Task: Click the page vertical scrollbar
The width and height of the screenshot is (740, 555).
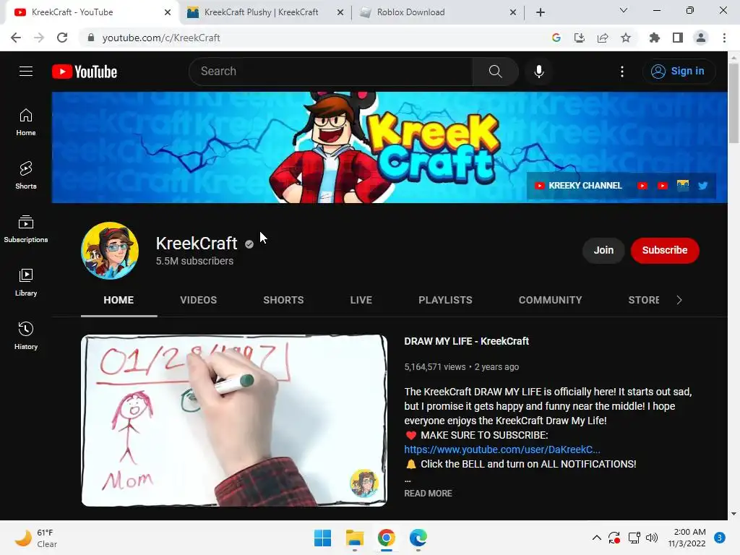Action: [x=733, y=103]
